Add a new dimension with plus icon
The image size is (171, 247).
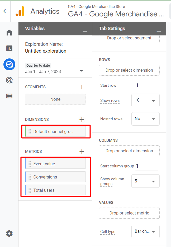pyautogui.click(x=82, y=120)
